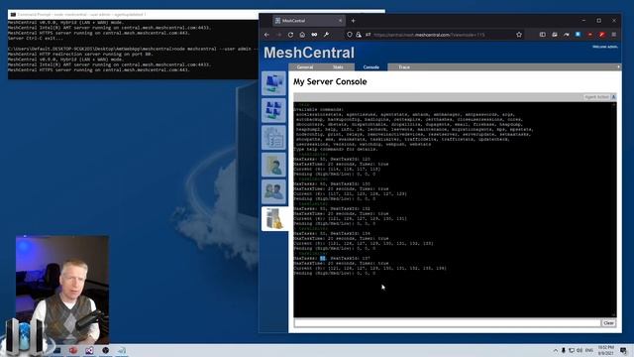Reload the MeshCentral page
Image resolution: width=634 pixels, height=357 pixels.
[290, 35]
